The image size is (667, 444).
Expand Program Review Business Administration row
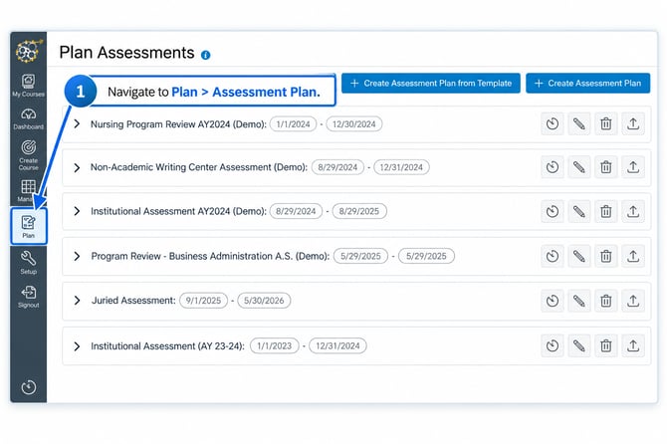click(x=77, y=256)
